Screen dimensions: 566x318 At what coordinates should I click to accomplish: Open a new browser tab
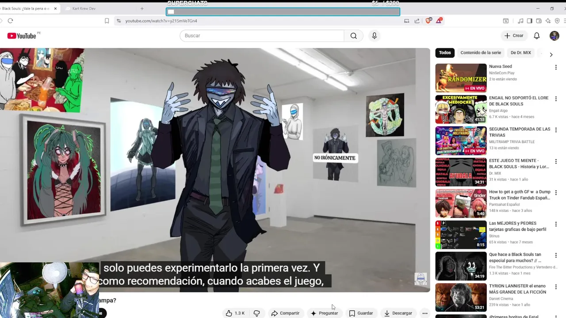[x=142, y=8]
